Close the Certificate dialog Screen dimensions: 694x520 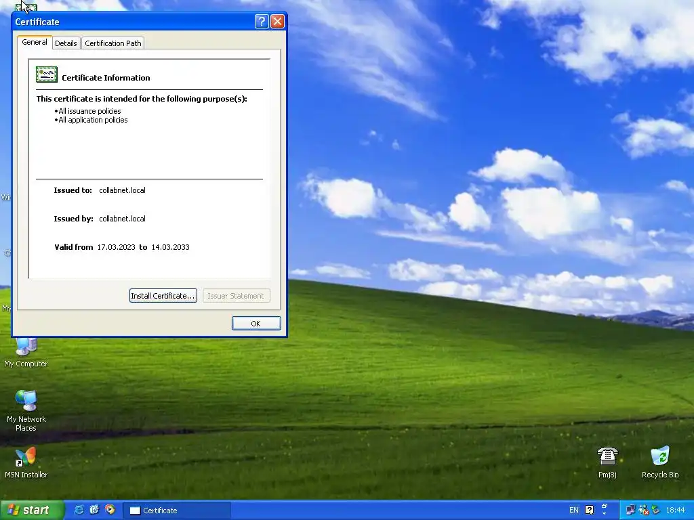point(277,21)
